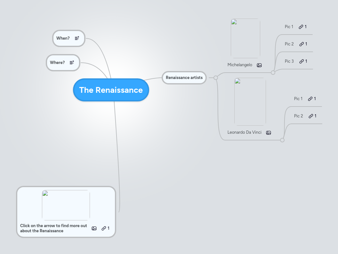Collapse the "Renaissance artists" branch circle
Screen dimensions: 338x254
pos(215,78)
